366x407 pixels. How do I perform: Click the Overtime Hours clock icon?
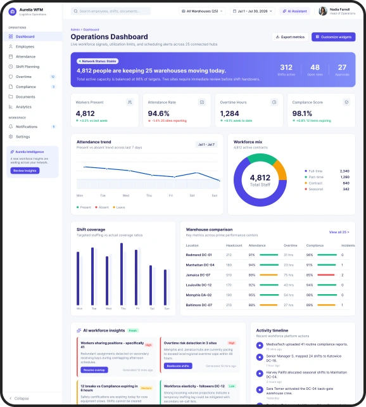[274, 102]
